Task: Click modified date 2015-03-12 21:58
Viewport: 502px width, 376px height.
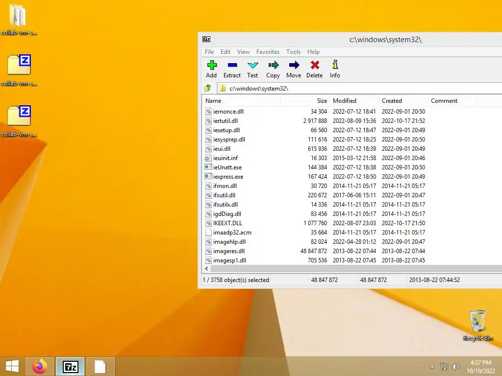Action: point(354,158)
